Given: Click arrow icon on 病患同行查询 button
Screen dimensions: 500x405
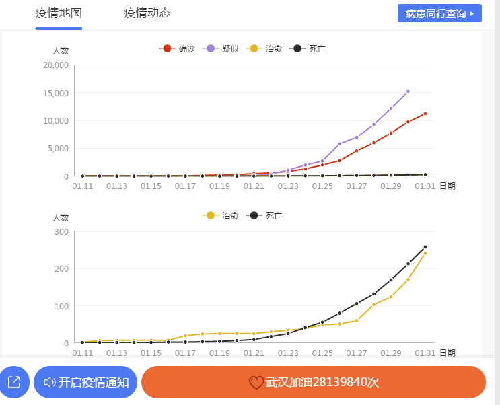Looking at the screenshot, I should tap(471, 13).
